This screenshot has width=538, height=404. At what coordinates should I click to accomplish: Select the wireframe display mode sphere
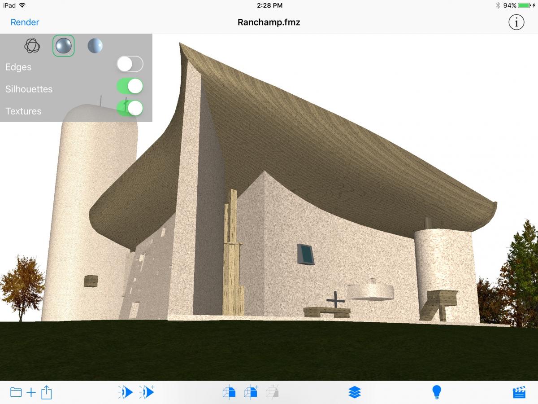tap(32, 45)
